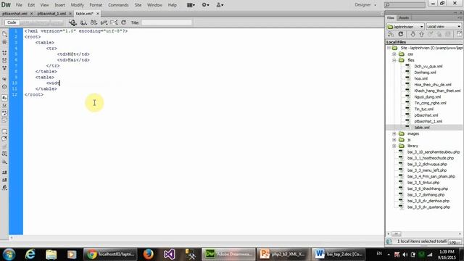Select bai_3_3_menu_left.php file

[x=427, y=170]
